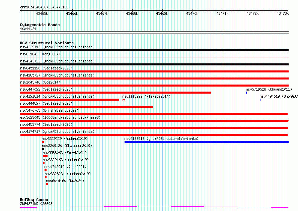Viewport: 298px width, 211px height.
Task: Click the ZNF487|NR_026693 gene label
Action: point(36,204)
